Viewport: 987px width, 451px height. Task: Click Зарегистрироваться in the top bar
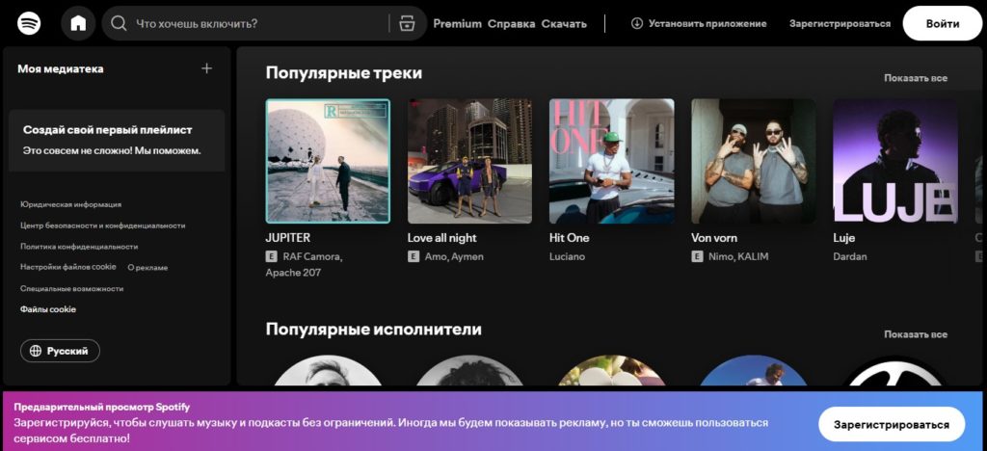tap(840, 24)
